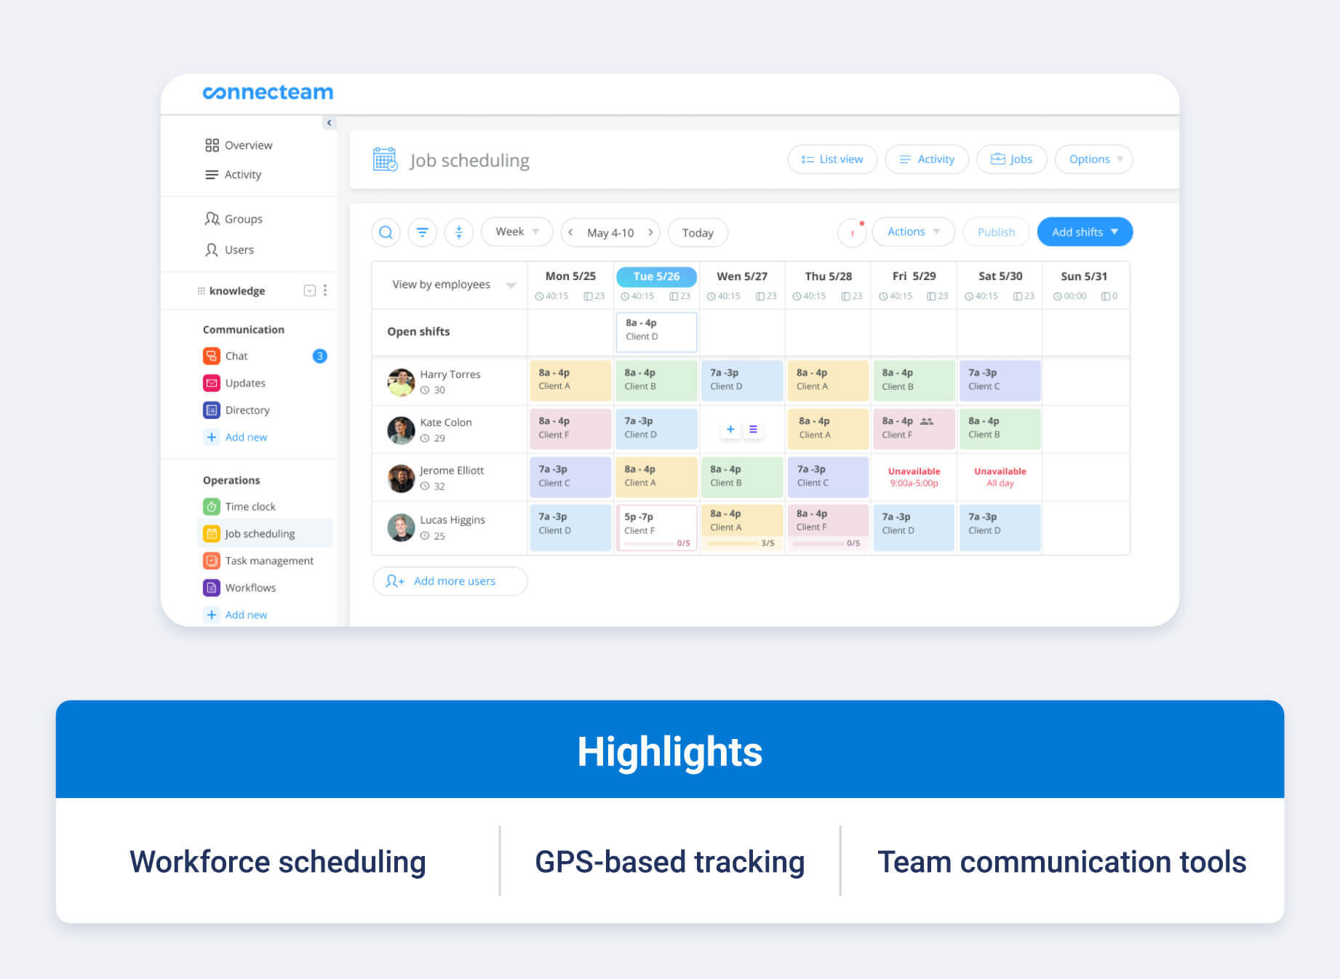Click the connecteam logo
The width and height of the screenshot is (1340, 979).
268,92
